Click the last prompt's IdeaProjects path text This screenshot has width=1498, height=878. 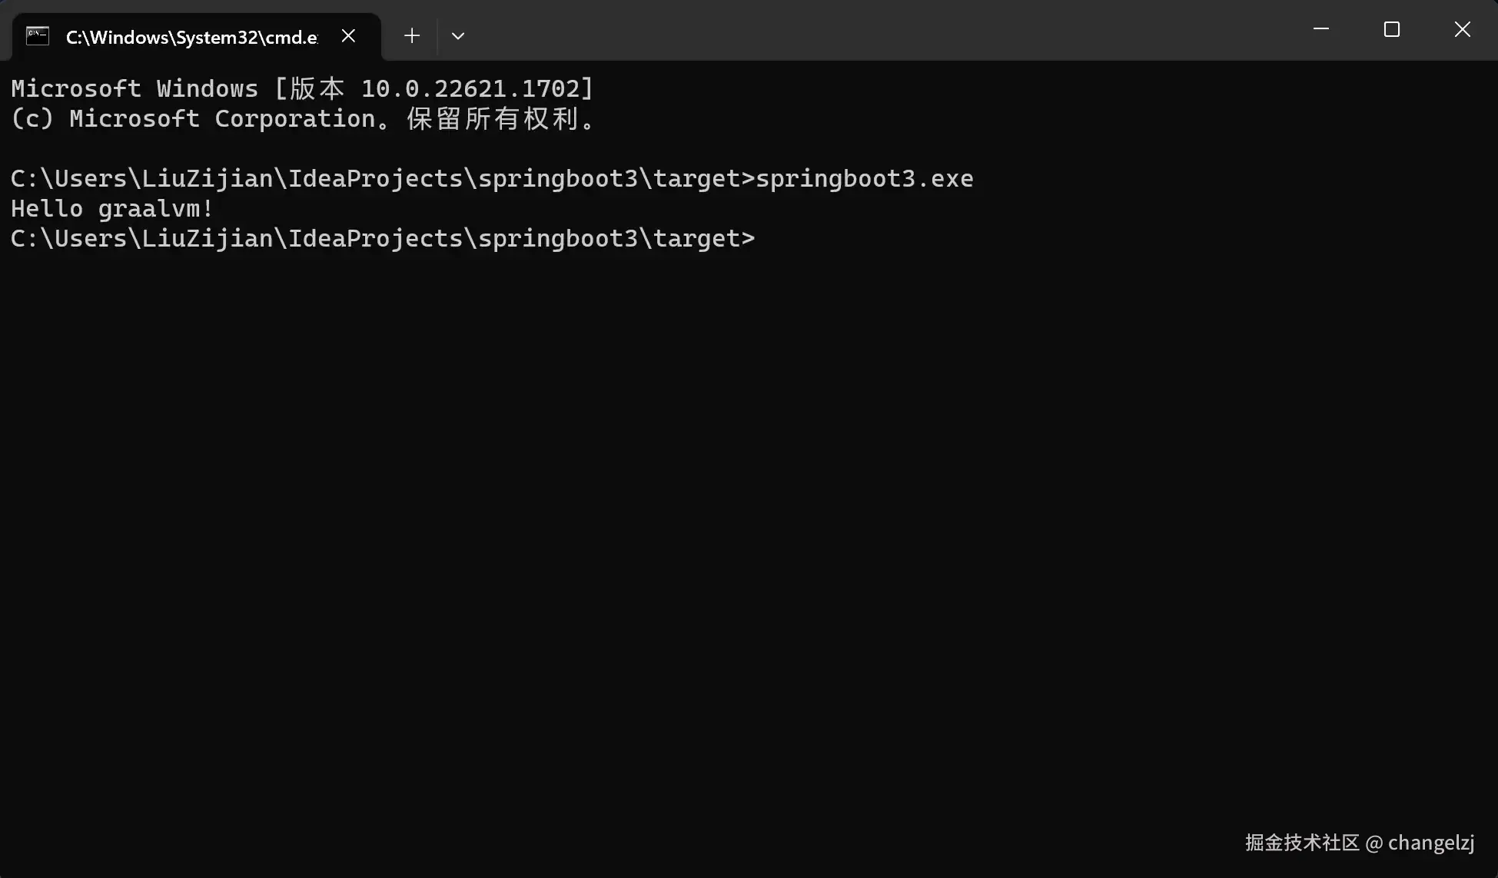[x=375, y=239]
